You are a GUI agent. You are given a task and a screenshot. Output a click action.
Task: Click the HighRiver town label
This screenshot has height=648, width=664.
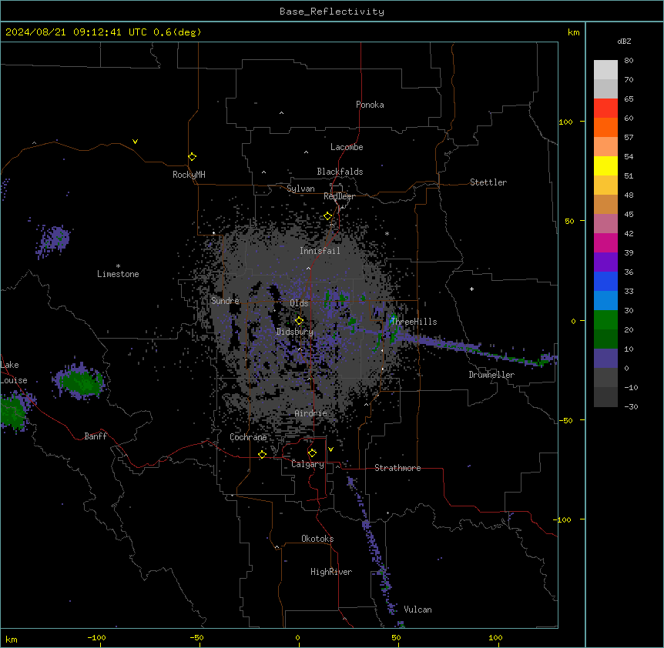331,572
